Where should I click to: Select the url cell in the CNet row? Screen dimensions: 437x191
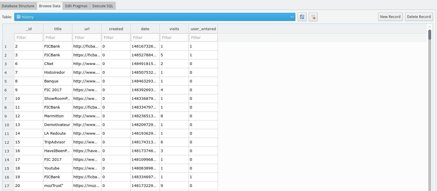pyautogui.click(x=87, y=64)
